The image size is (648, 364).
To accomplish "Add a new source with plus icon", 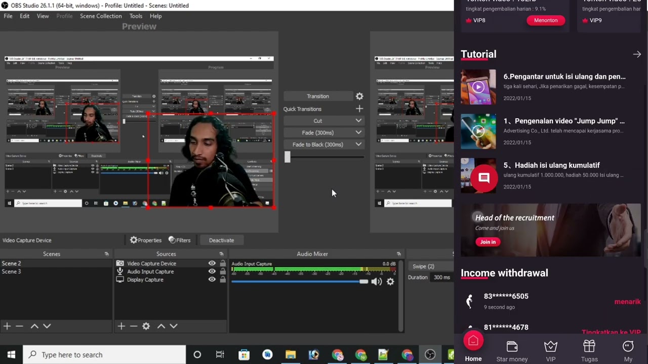I will [121, 326].
